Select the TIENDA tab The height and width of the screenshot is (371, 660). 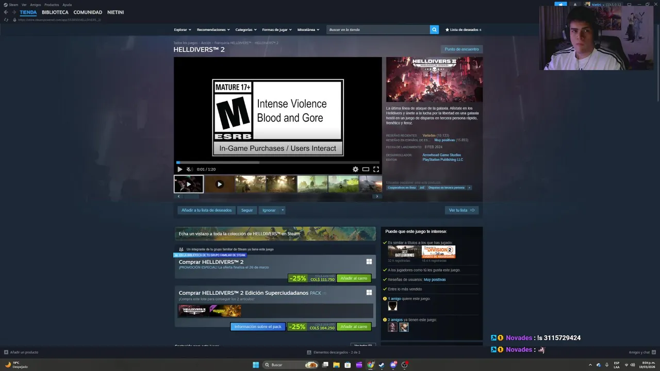pyautogui.click(x=28, y=12)
